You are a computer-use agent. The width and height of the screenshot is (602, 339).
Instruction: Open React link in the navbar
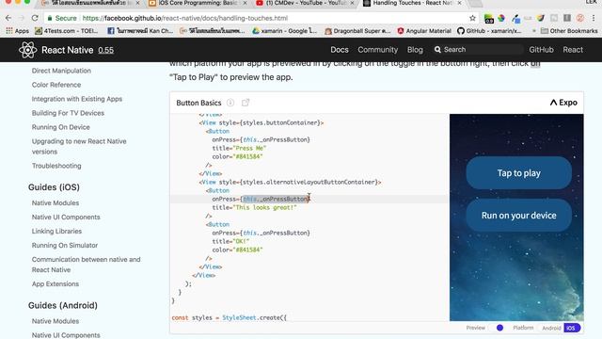pos(573,50)
